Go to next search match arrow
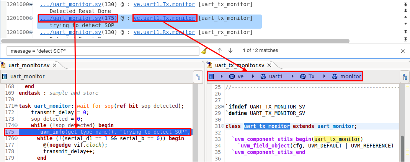 (x=230, y=50)
